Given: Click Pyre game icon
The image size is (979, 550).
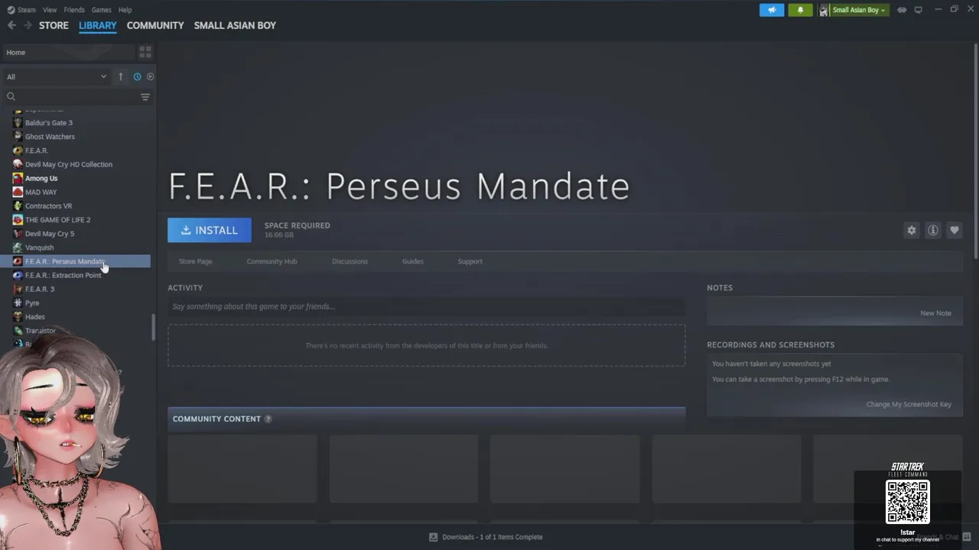Looking at the screenshot, I should tap(18, 302).
